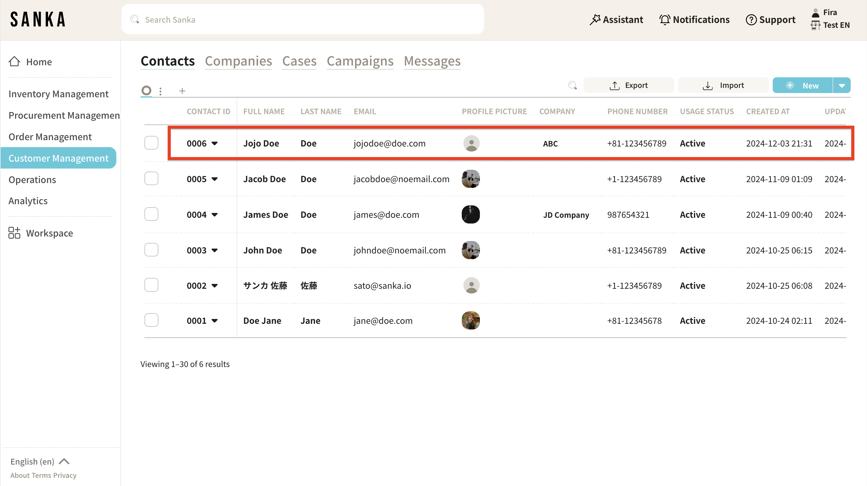Open the dropdown arrow next to New

pyautogui.click(x=842, y=85)
